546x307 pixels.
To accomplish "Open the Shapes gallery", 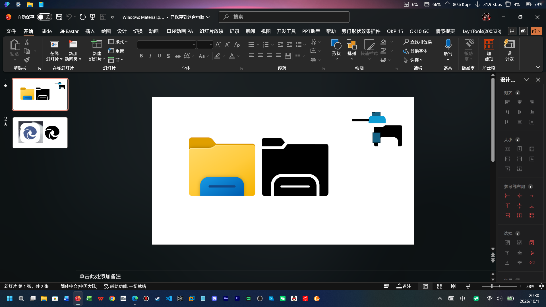I will [336, 50].
